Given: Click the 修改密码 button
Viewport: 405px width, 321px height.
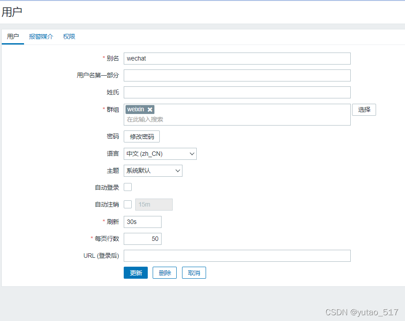Looking at the screenshot, I should click(142, 137).
